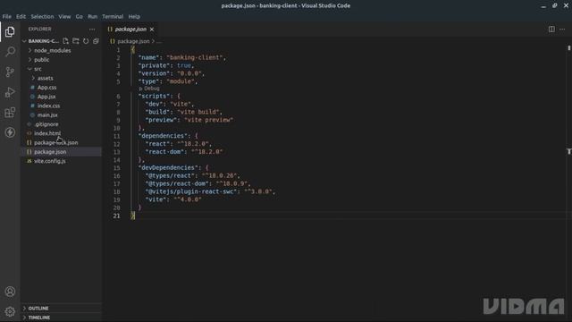Screen dimensions: 572x322
Task: Refresh the Explorer file tree
Action: (x=86, y=41)
